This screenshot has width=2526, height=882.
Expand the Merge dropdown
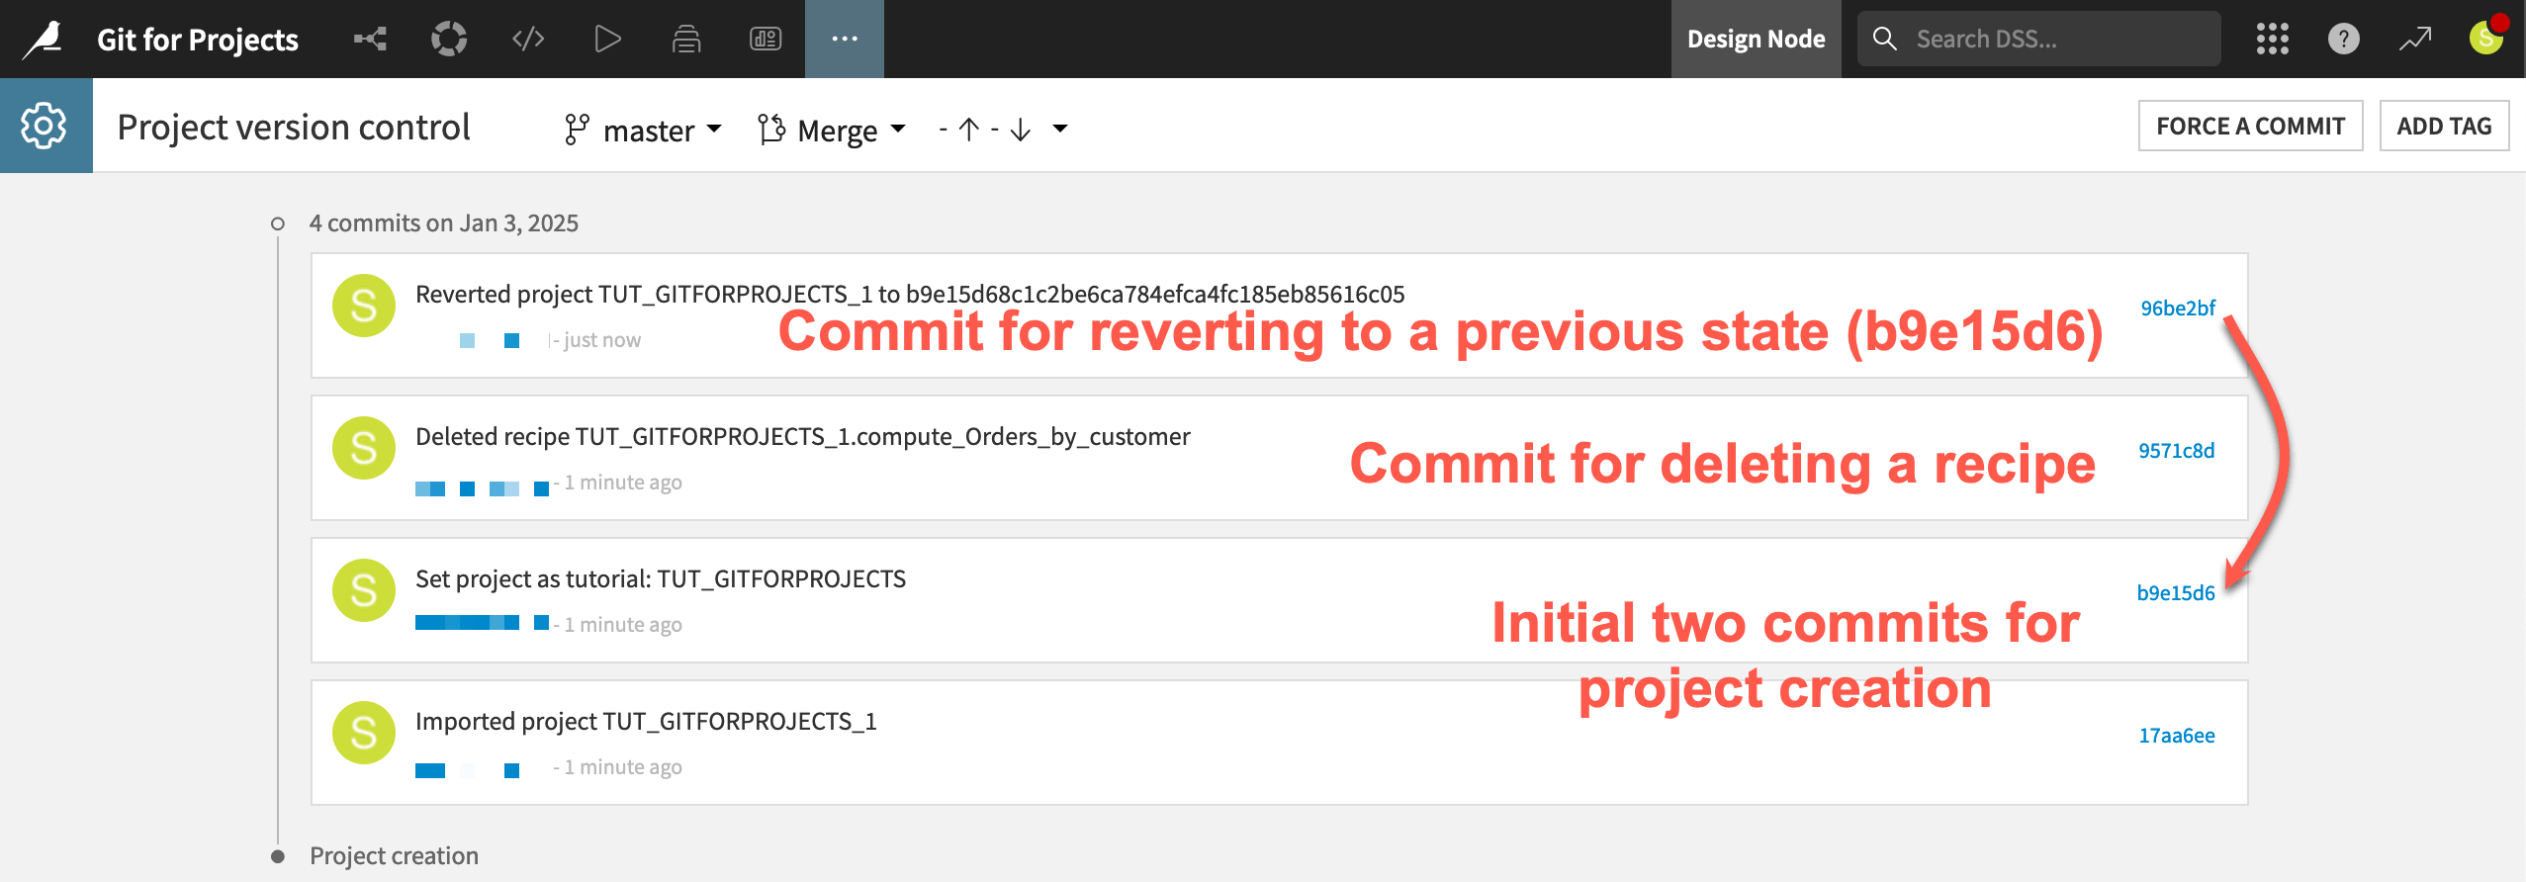(832, 130)
